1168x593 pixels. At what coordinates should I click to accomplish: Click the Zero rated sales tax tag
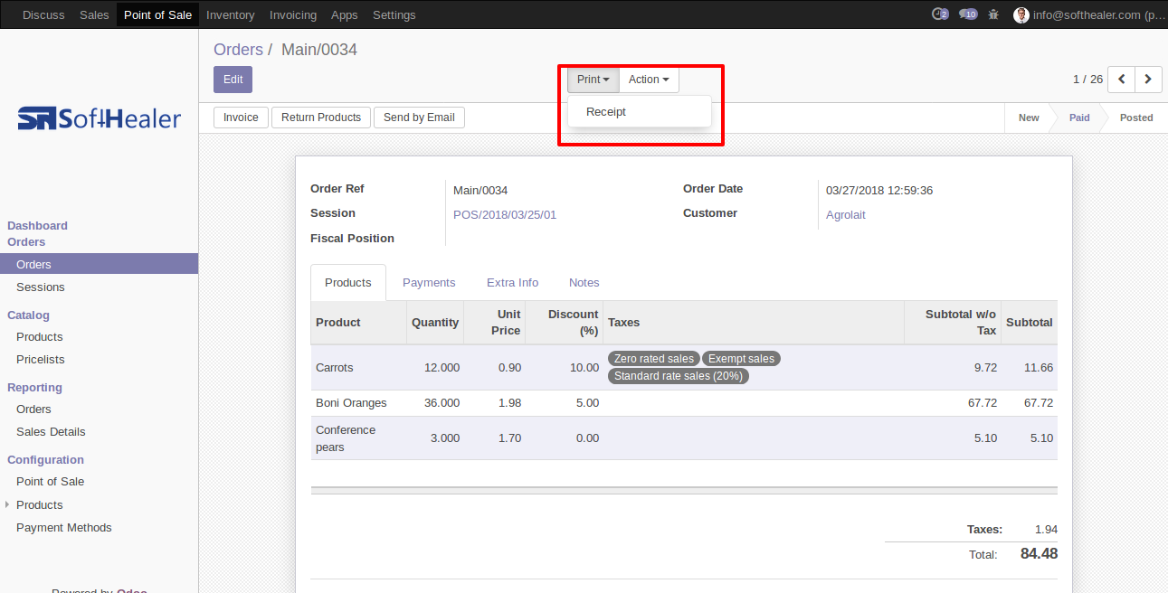point(654,359)
